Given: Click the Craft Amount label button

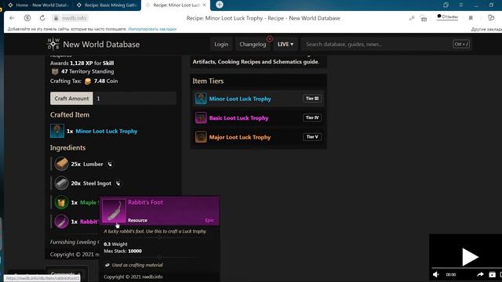Looking at the screenshot, I should pos(71,99).
